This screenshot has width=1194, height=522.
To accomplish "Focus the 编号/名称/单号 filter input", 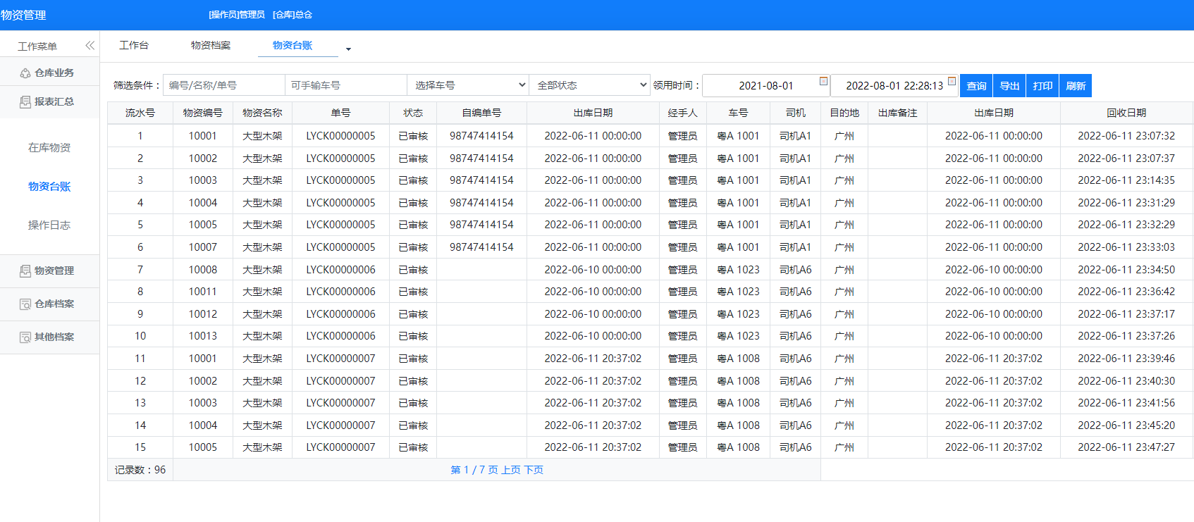I will pos(223,85).
